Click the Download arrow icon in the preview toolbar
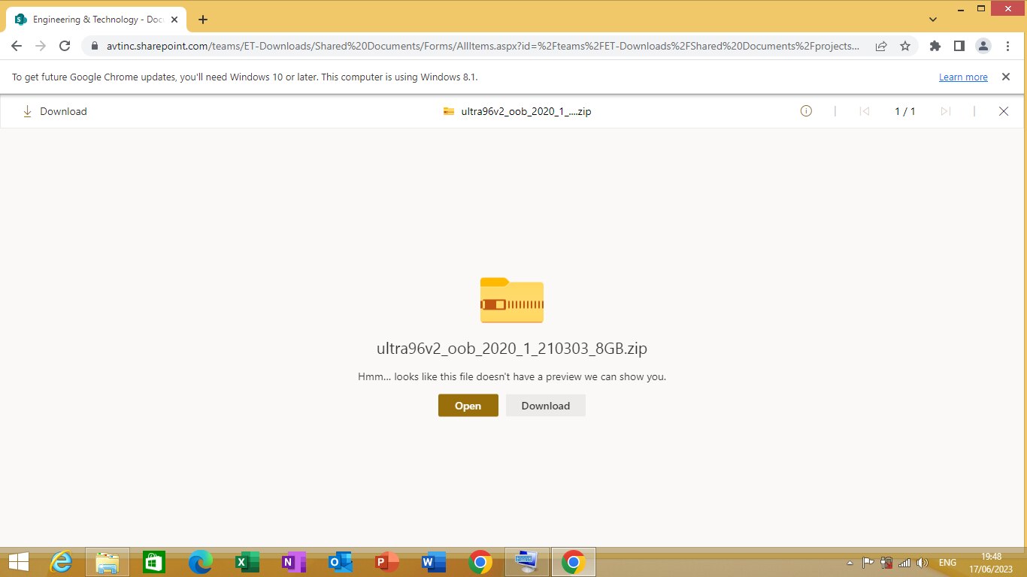The width and height of the screenshot is (1027, 577). point(28,111)
